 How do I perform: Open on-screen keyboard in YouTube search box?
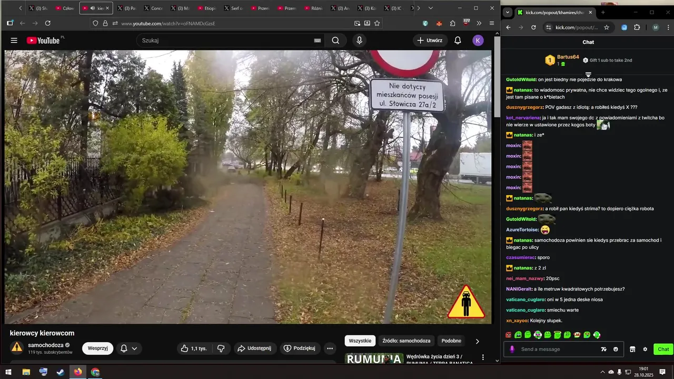coord(318,41)
